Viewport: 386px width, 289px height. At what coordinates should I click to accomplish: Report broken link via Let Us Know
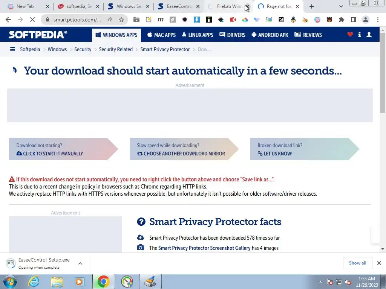305,149
